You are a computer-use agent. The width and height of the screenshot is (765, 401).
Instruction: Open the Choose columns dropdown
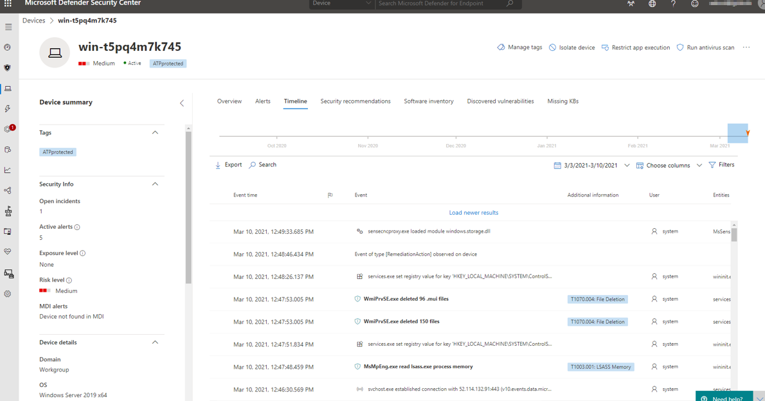pyautogui.click(x=669, y=165)
